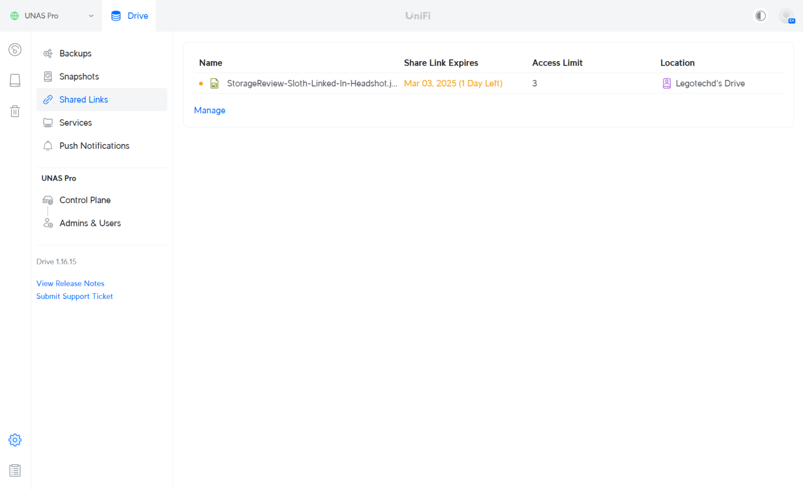803x490 pixels.
Task: Open the View Release Notes link
Action: tap(70, 283)
